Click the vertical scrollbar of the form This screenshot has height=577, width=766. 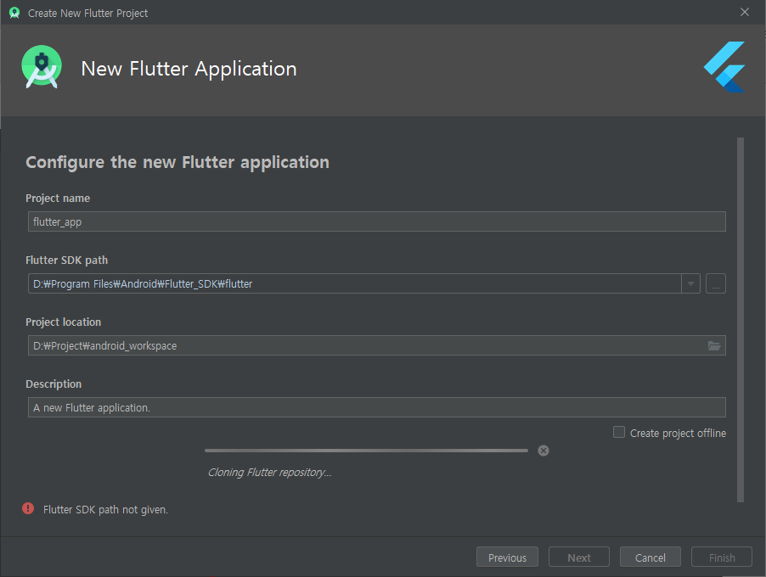point(741,320)
